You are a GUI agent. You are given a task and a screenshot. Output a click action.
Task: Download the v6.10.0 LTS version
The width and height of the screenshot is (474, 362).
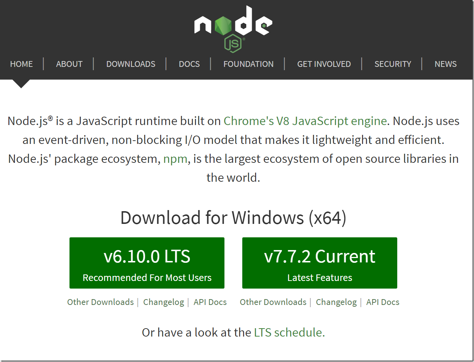pyautogui.click(x=147, y=263)
